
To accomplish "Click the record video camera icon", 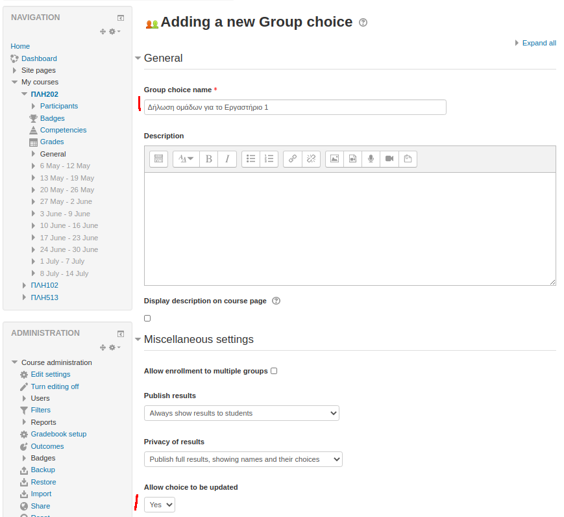I will point(389,159).
